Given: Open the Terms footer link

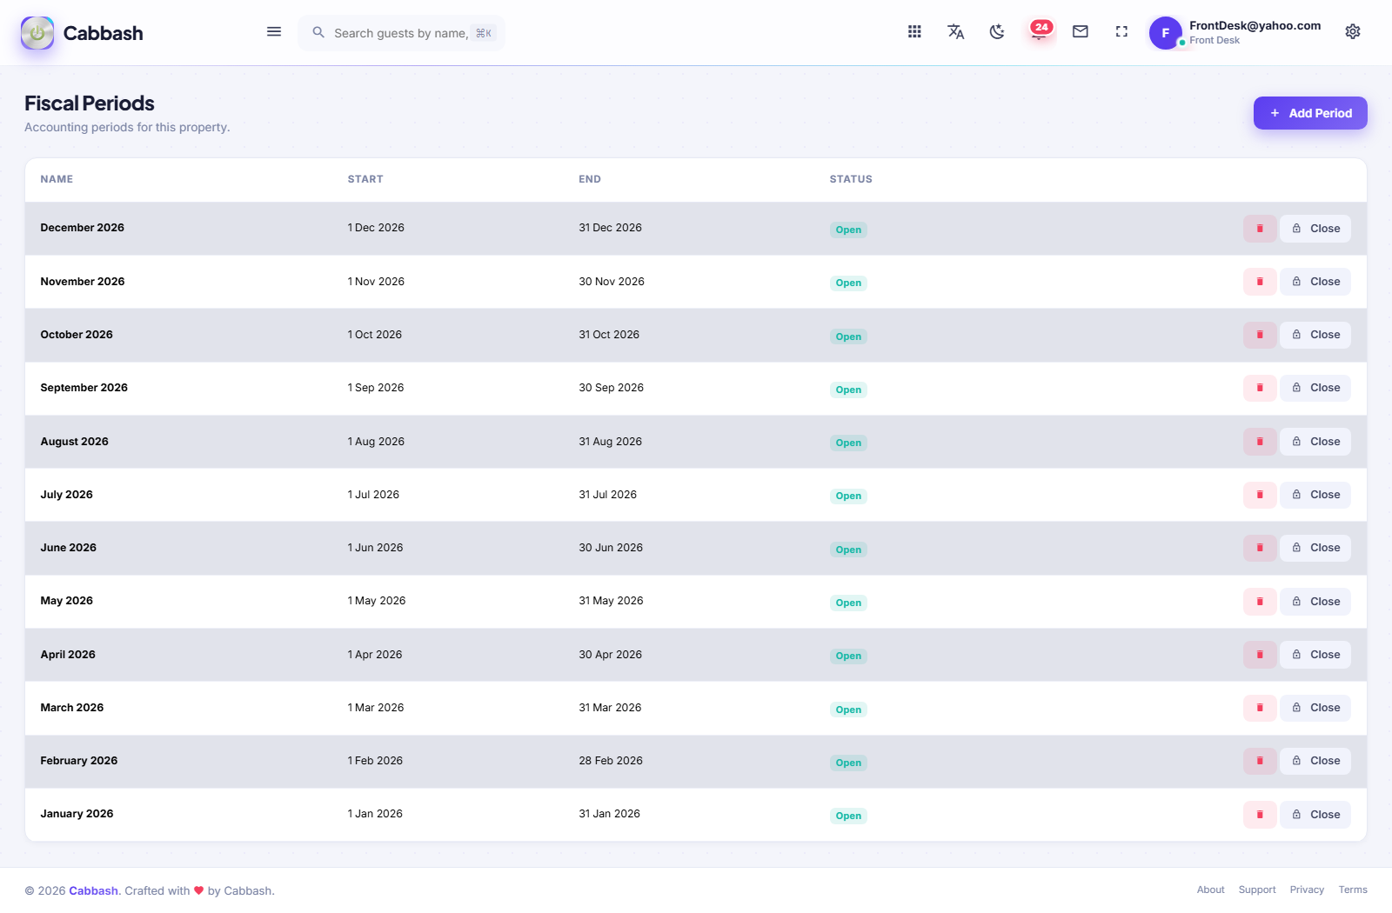Looking at the screenshot, I should (x=1353, y=890).
